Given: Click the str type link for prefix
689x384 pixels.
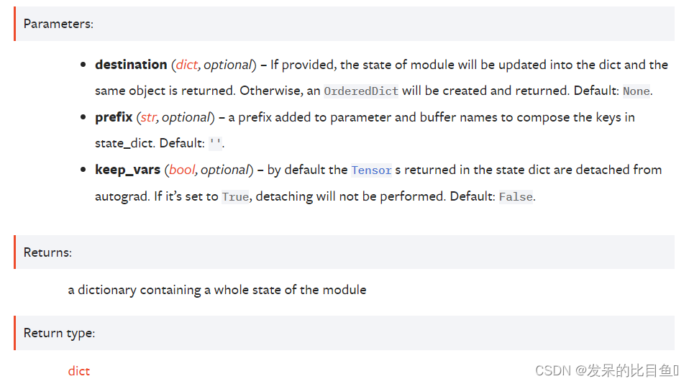Looking at the screenshot, I should [149, 117].
